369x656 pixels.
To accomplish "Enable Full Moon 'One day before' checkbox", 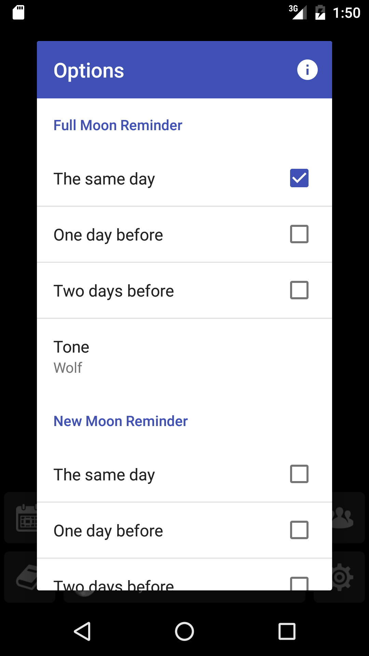I will [299, 234].
